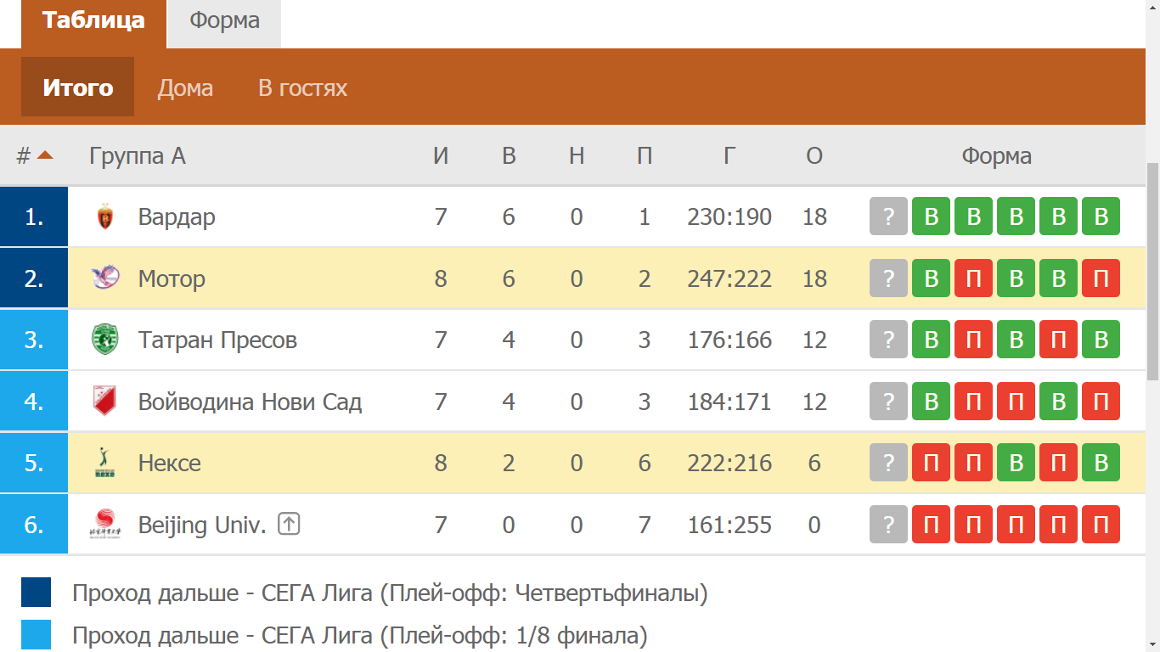Click the Vardar team logo
Image resolution: width=1160 pixels, height=652 pixels.
coord(105,217)
